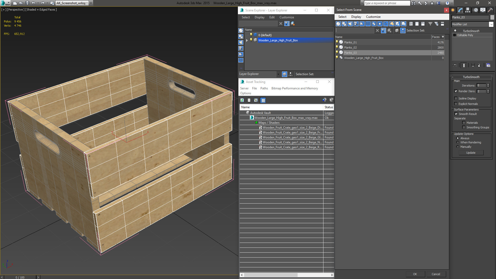Open the Create command panel tab
The height and width of the screenshot is (279, 496).
point(453,10)
